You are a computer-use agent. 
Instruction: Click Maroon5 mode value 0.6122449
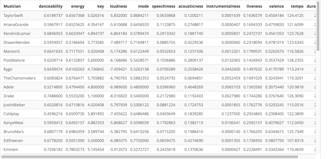pyautogui.click(x=140, y=51)
